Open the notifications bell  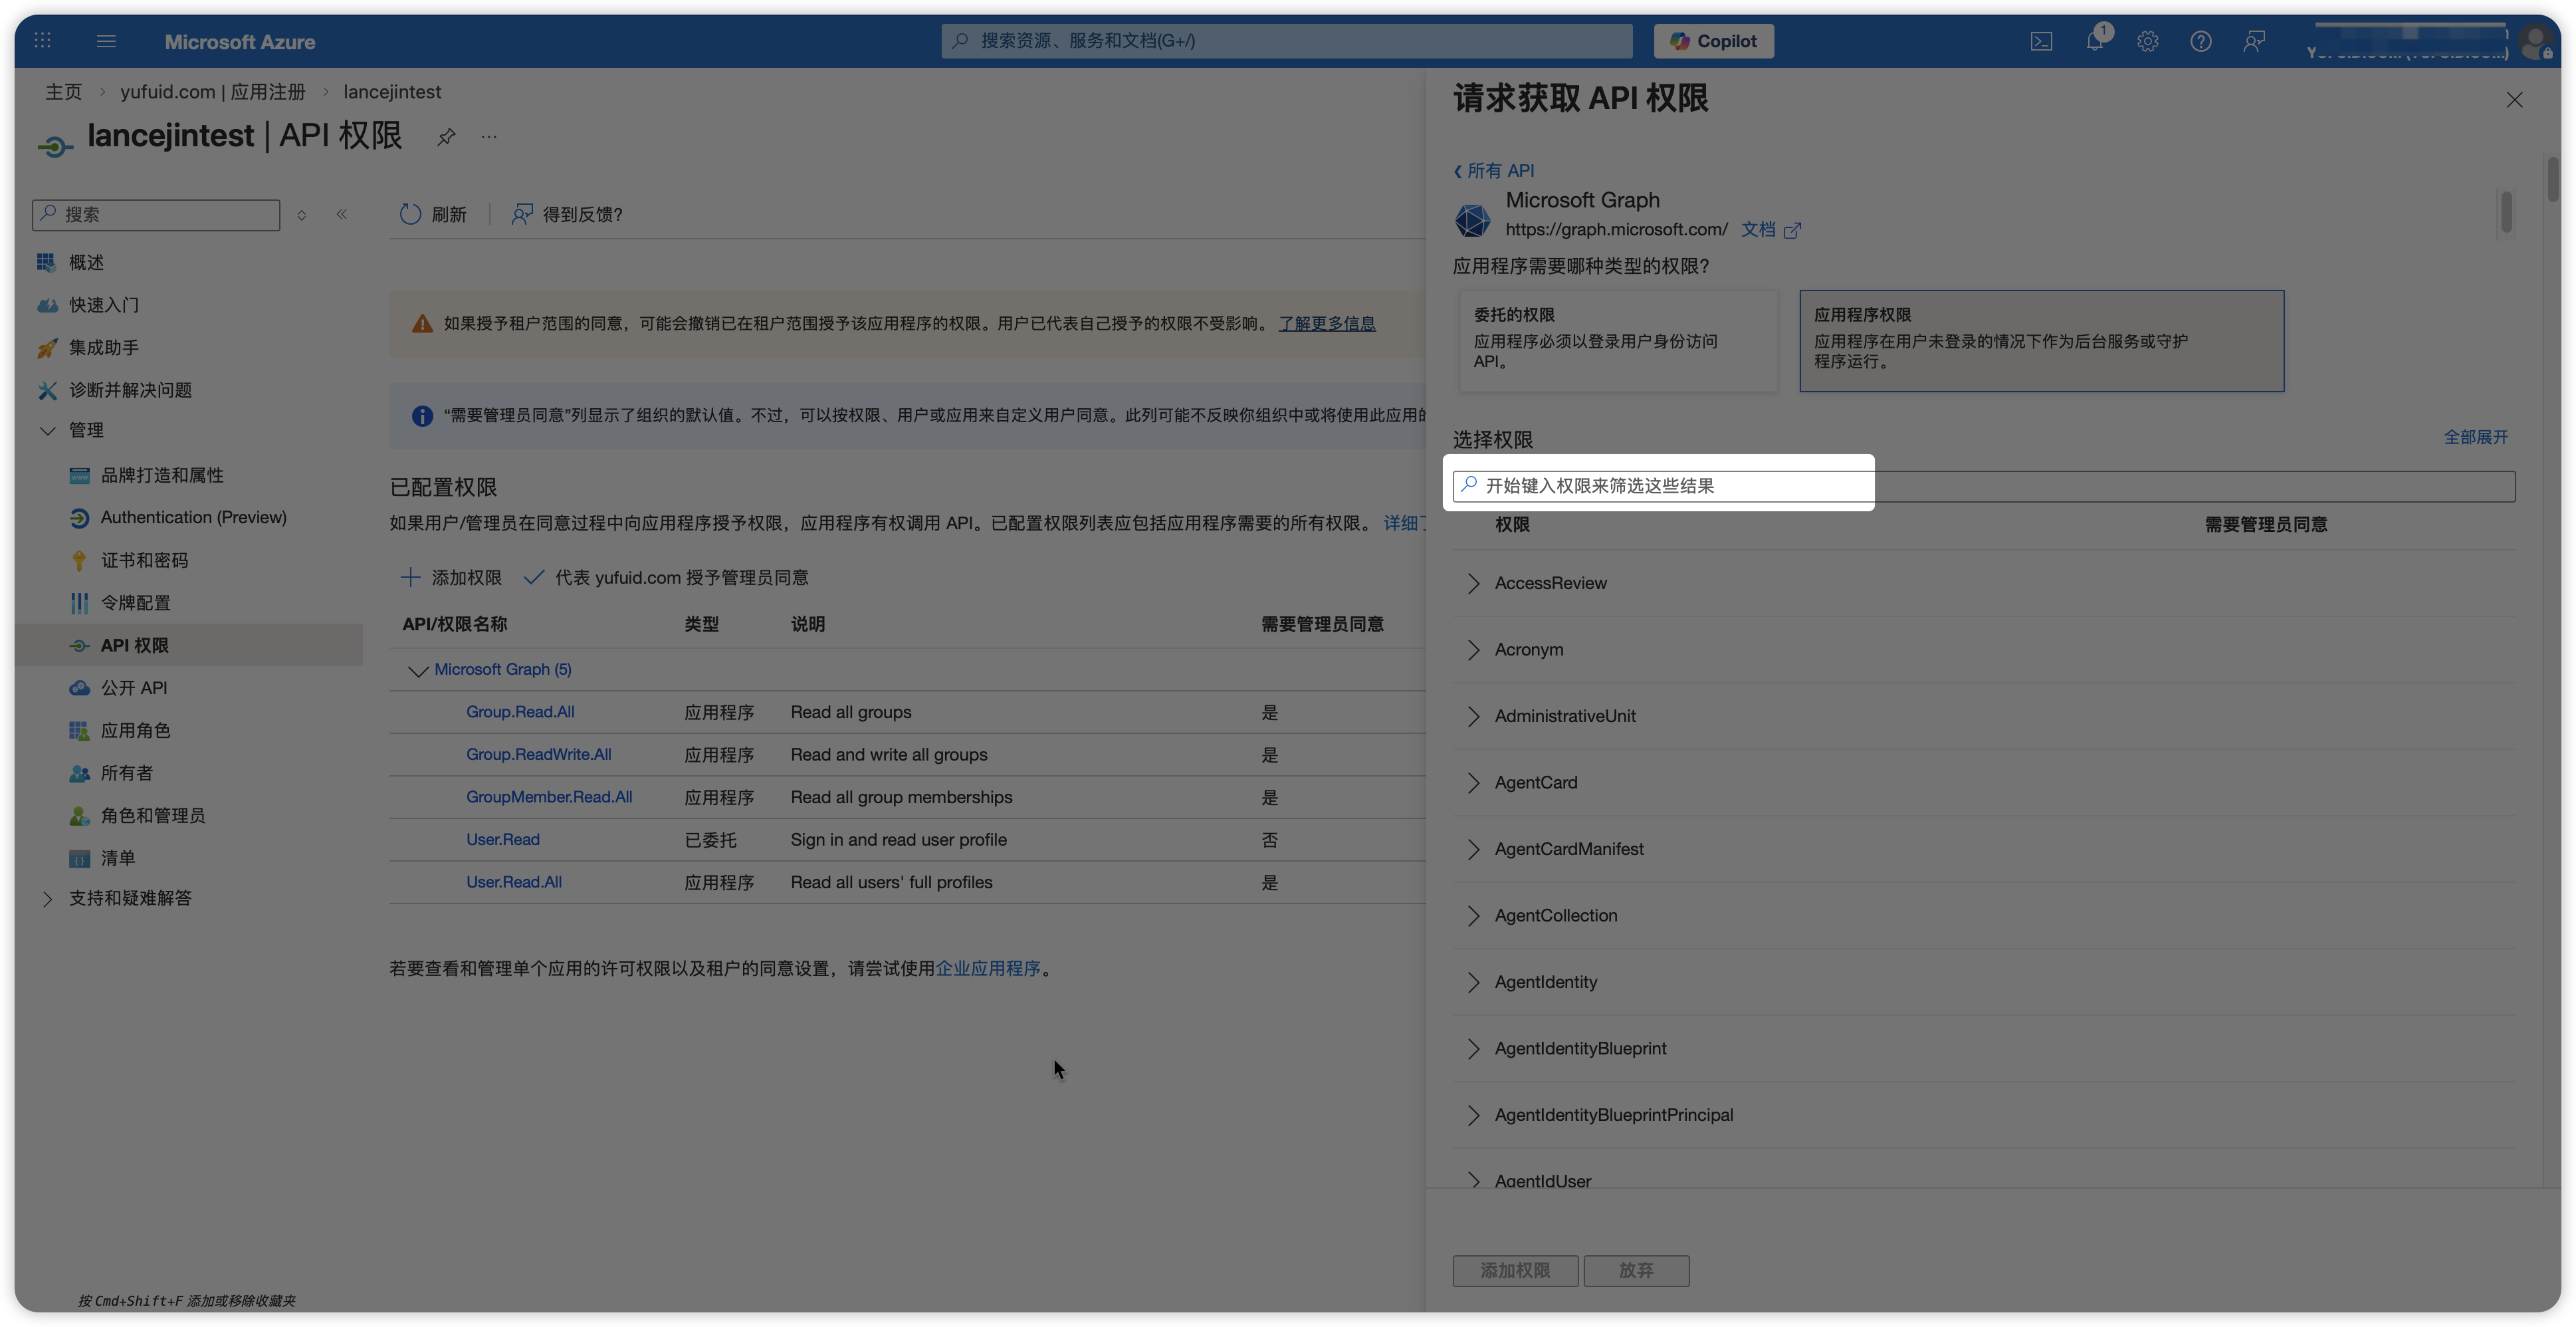pos(2094,41)
